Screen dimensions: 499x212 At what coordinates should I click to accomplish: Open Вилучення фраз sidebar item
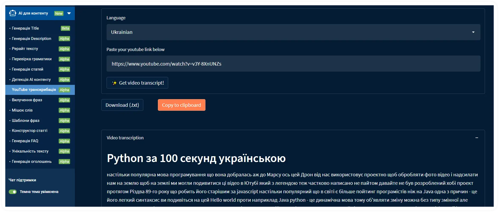tap(27, 100)
